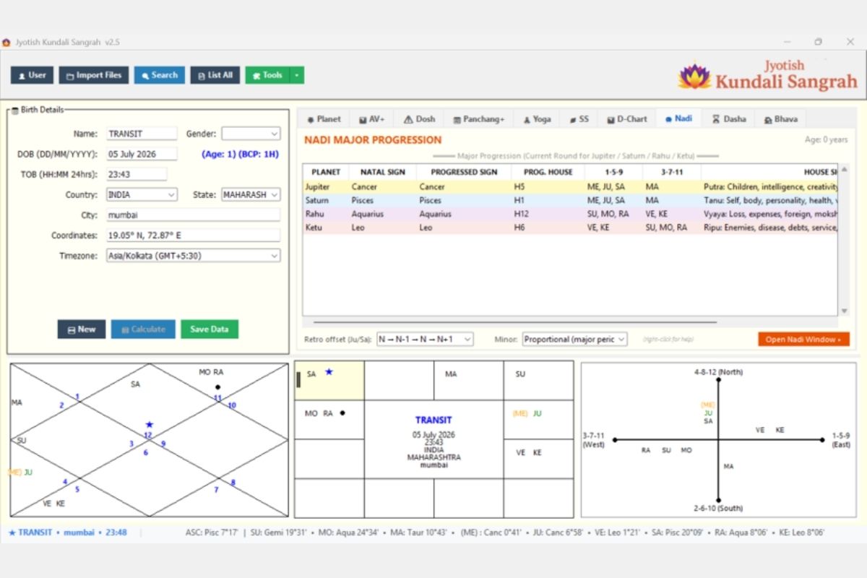Open the Dosh tab

pyautogui.click(x=420, y=119)
